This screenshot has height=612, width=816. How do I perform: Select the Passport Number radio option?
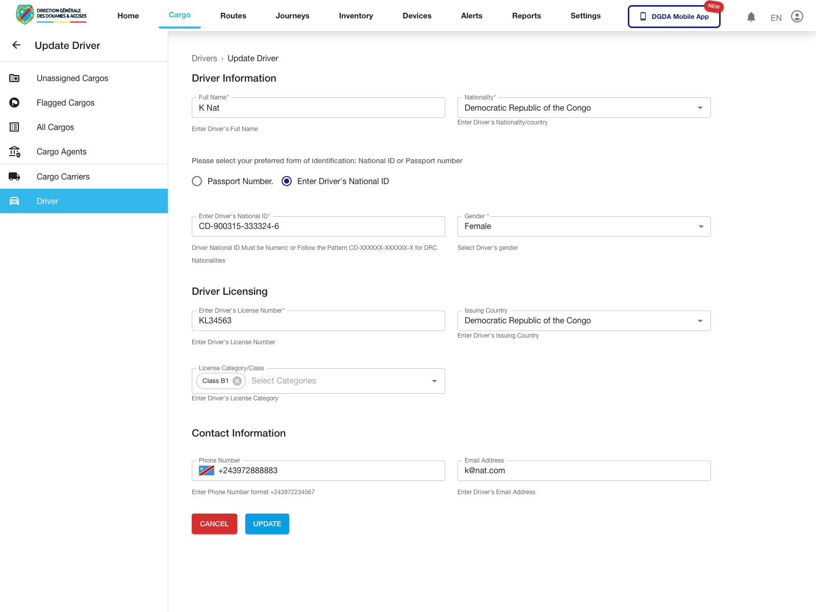click(x=197, y=181)
